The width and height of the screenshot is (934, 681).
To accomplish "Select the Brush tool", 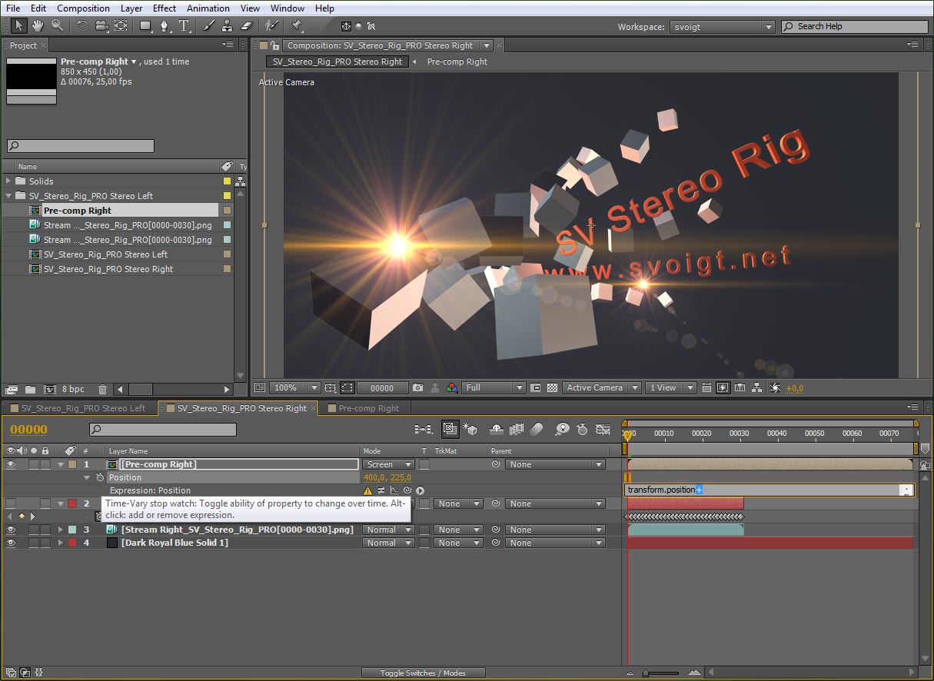I will click(208, 25).
